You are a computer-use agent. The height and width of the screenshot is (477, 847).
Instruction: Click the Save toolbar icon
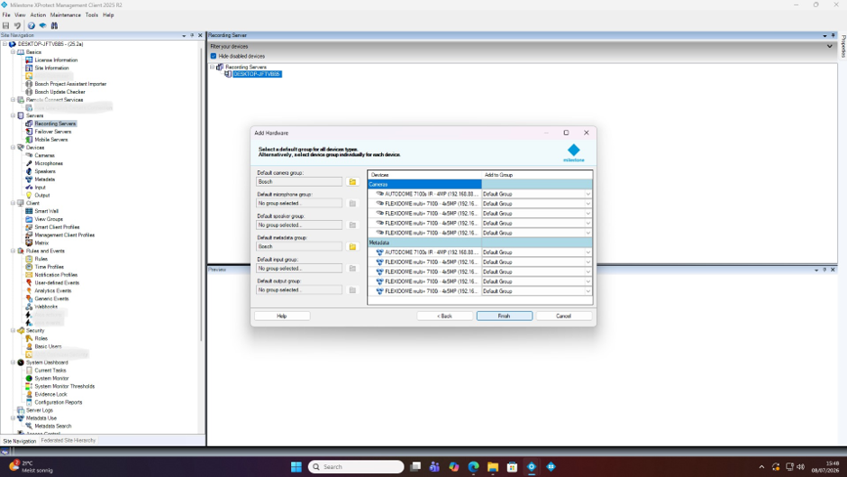point(6,25)
